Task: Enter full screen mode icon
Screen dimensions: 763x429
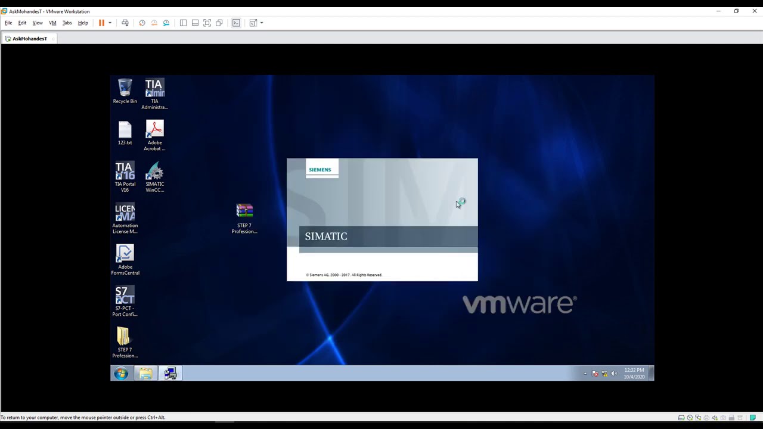Action: coord(207,23)
